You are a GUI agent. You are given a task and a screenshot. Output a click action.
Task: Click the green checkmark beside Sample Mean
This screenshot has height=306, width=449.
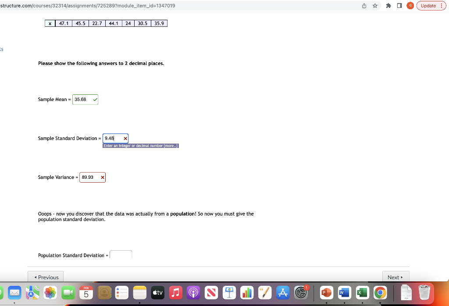(x=95, y=100)
